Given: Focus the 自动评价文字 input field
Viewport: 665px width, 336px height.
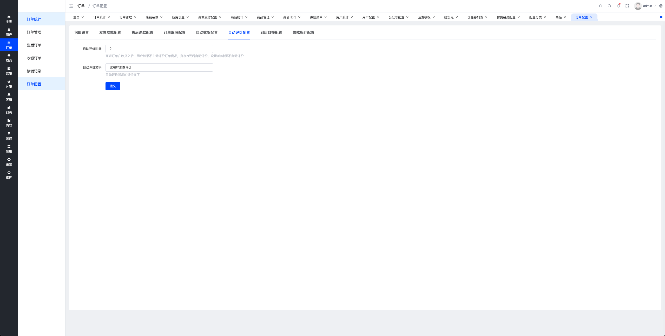Looking at the screenshot, I should 159,67.
